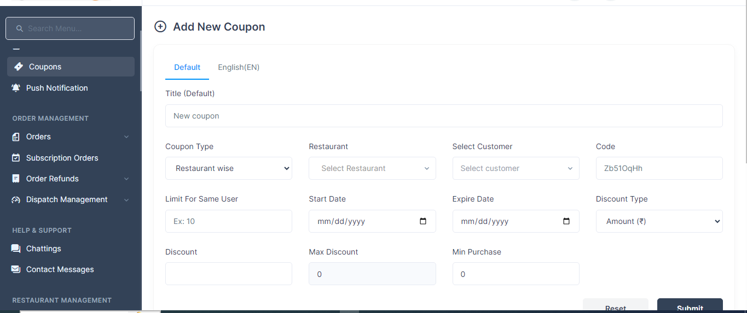Open the Coupon Type dropdown

click(229, 168)
